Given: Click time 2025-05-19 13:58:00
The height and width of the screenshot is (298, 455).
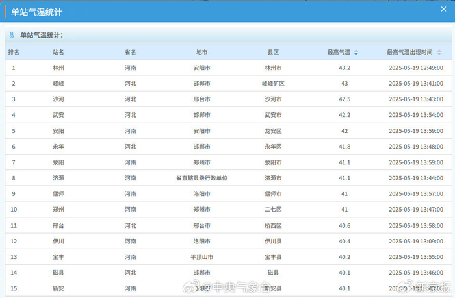Looking at the screenshot, I should pos(416,225).
